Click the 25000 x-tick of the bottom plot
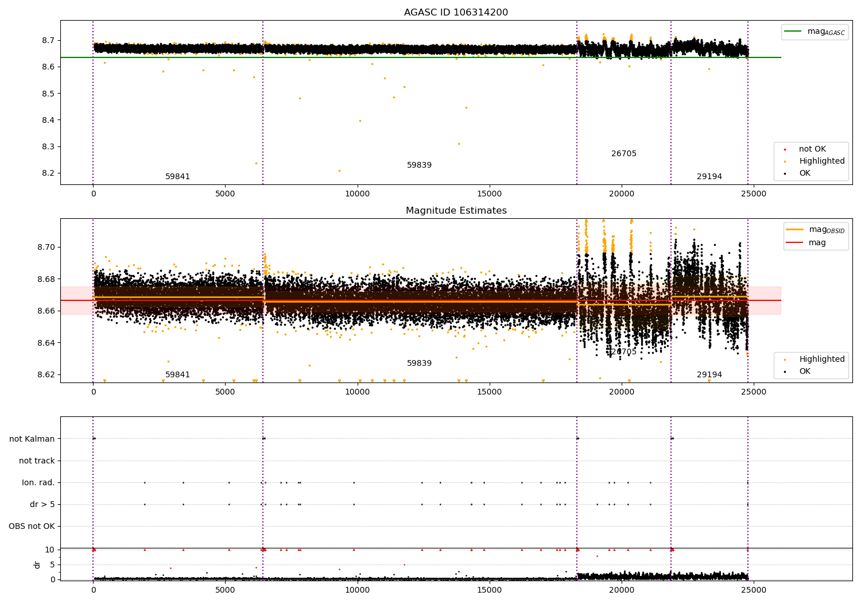This screenshot has height=603, width=861. (x=754, y=590)
